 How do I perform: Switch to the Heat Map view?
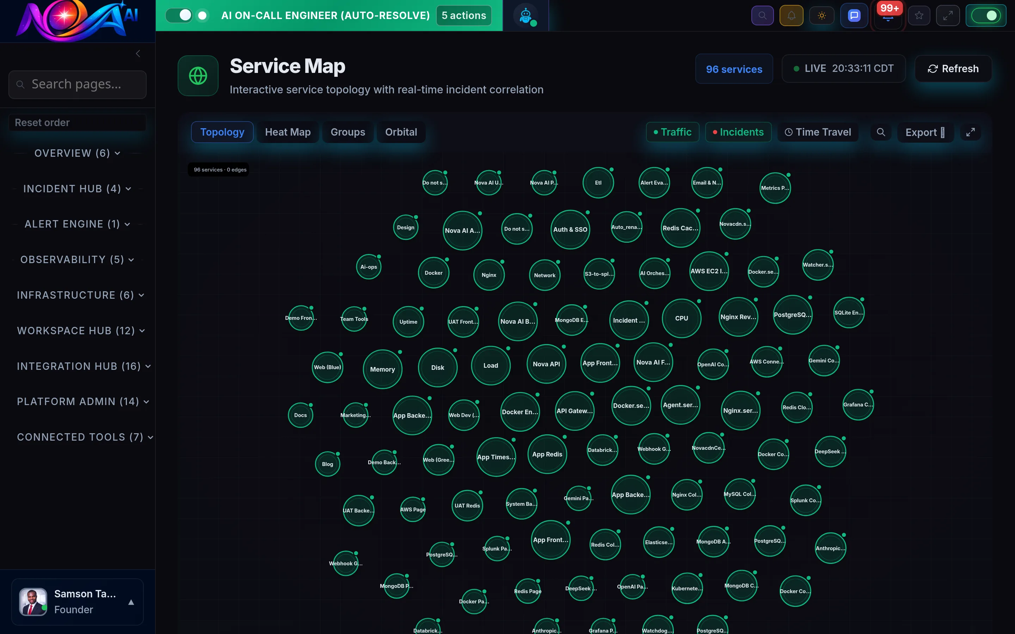(288, 132)
